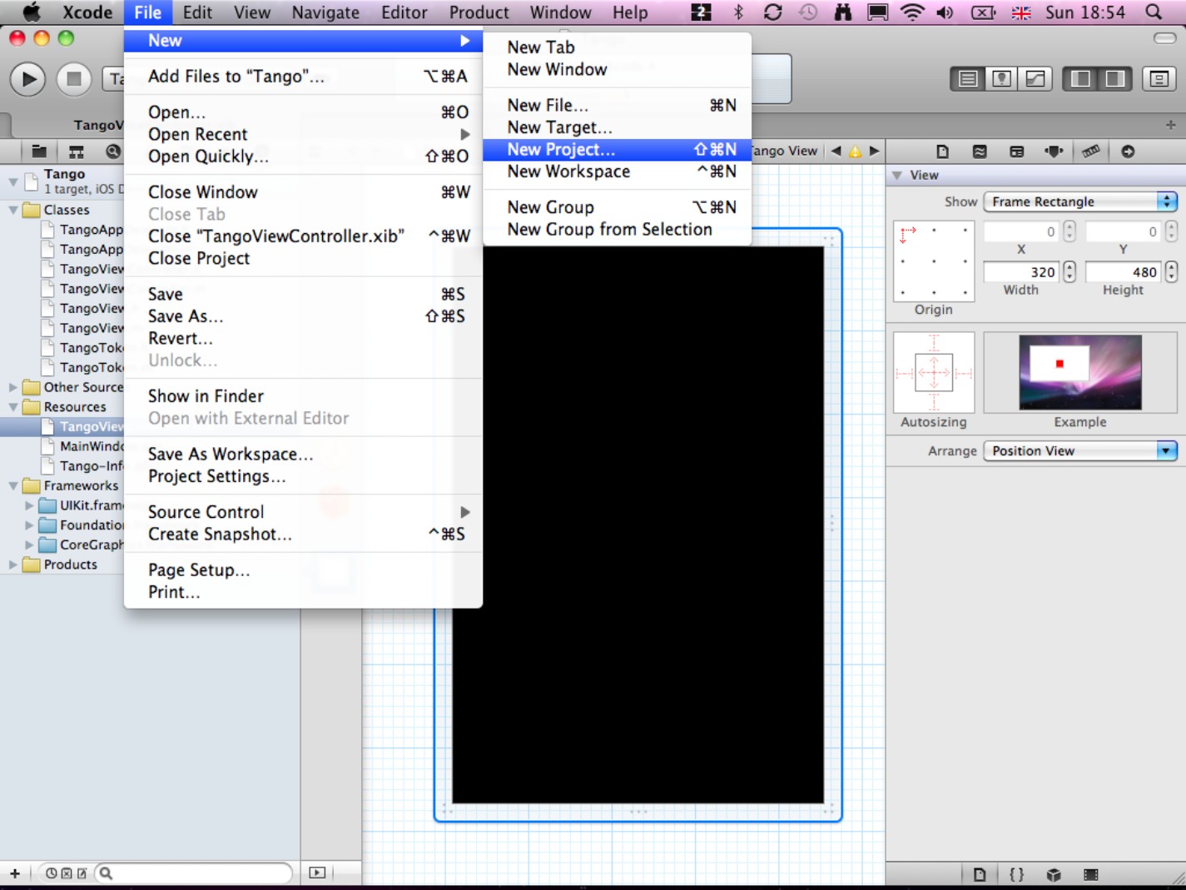Choose New File… from submenu

point(617,105)
